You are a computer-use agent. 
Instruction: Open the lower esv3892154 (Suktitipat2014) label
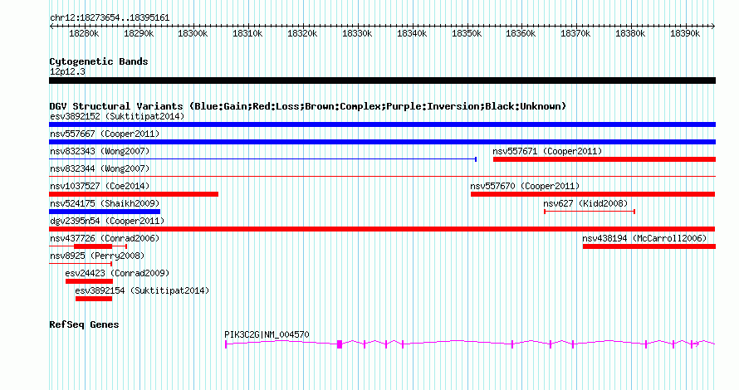coord(142,290)
